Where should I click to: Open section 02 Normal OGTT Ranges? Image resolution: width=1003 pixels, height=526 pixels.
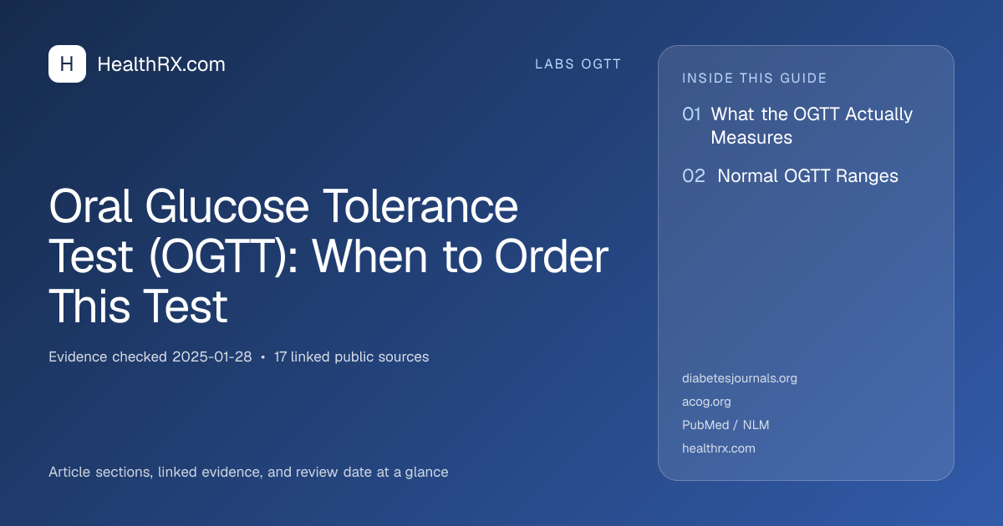tap(791, 176)
